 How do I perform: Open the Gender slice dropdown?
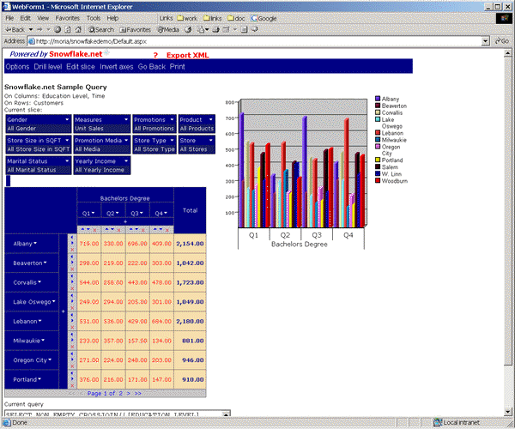click(x=67, y=119)
